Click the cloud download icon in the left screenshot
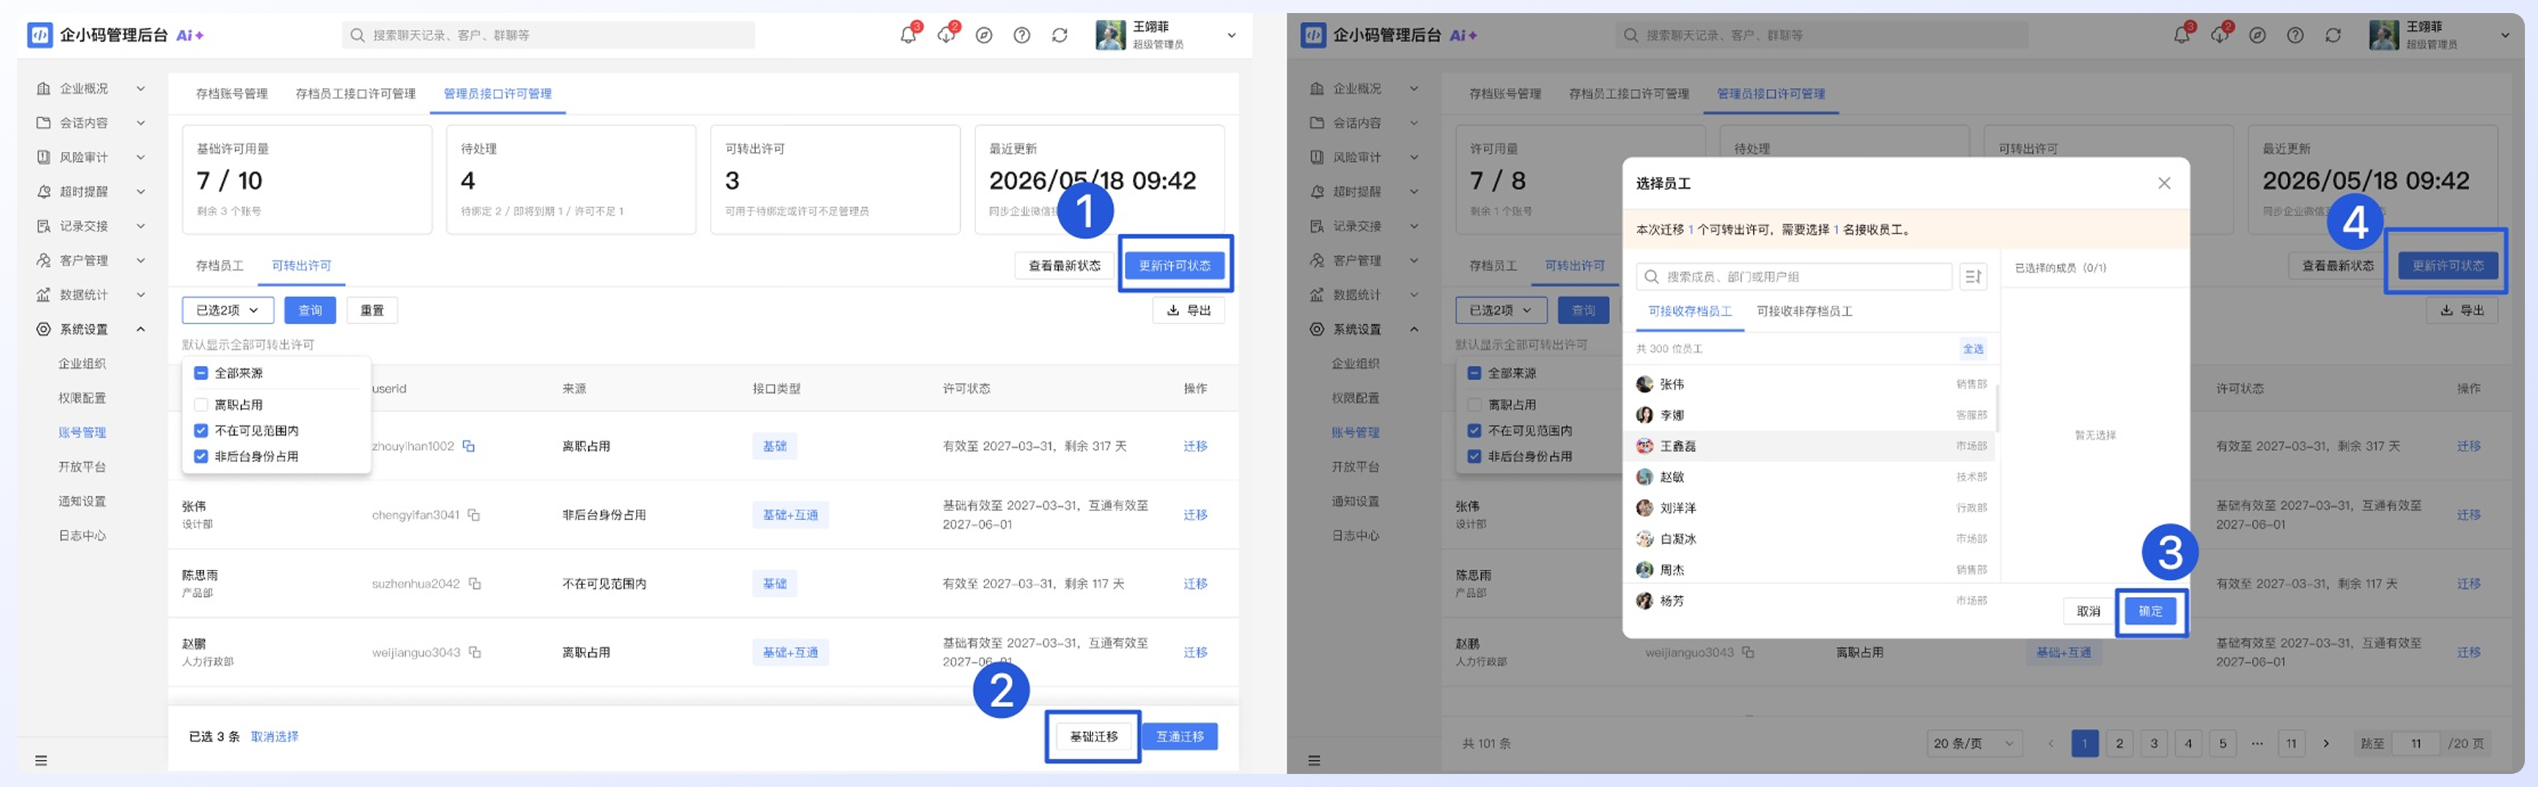This screenshot has width=2538, height=787. tap(946, 36)
